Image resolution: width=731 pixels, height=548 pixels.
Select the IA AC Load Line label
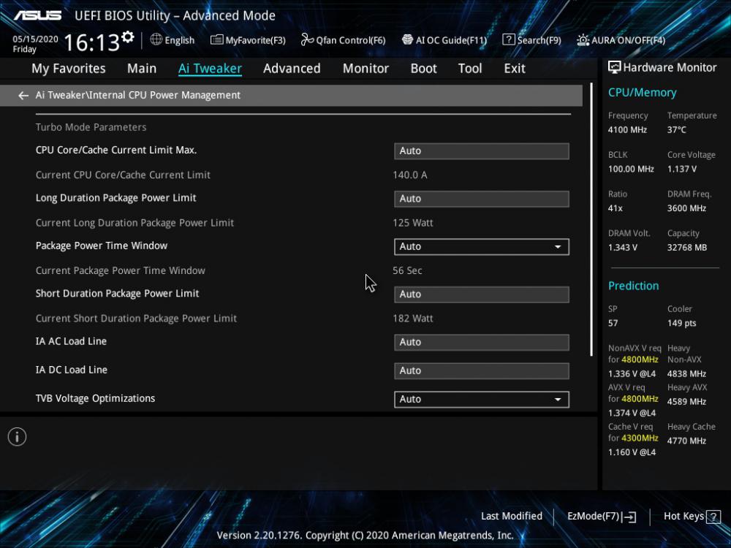pos(72,341)
